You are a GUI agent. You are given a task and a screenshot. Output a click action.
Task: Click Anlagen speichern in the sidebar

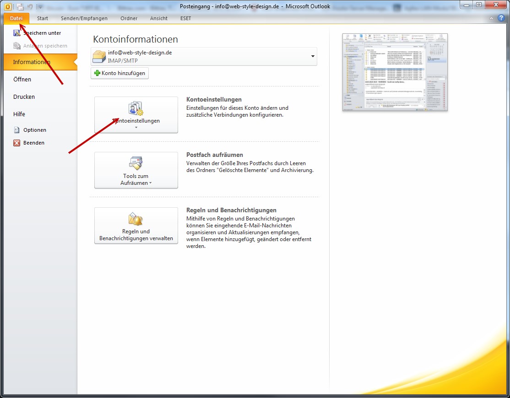point(40,46)
